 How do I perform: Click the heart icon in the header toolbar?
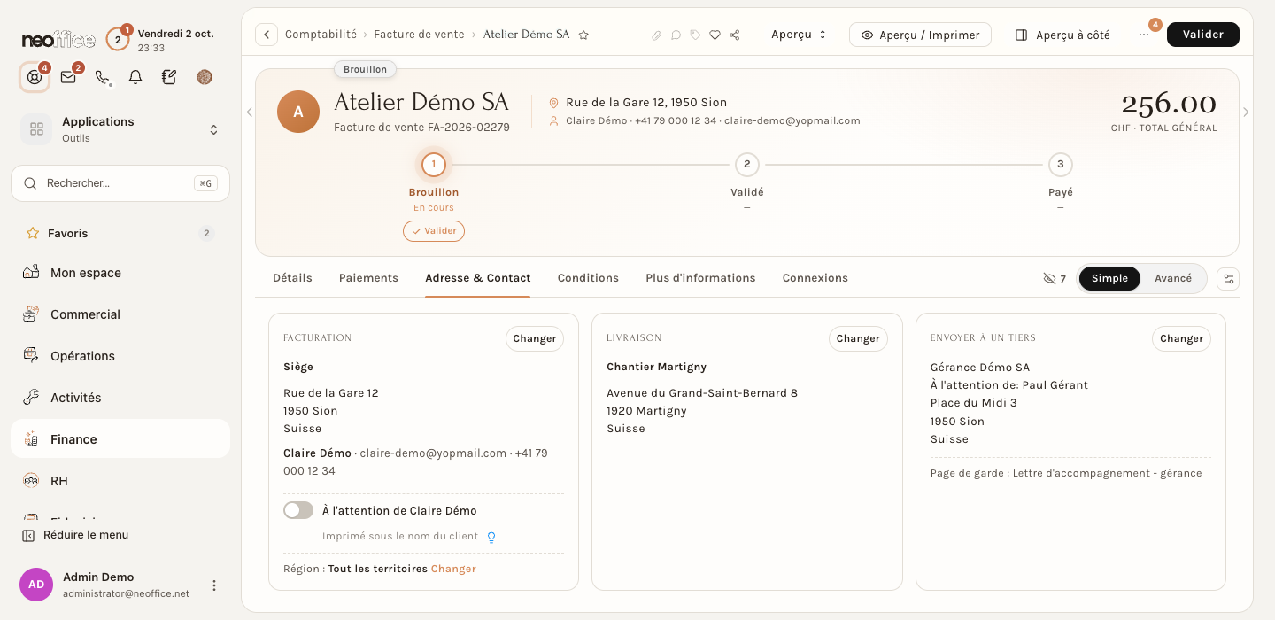pyautogui.click(x=715, y=35)
